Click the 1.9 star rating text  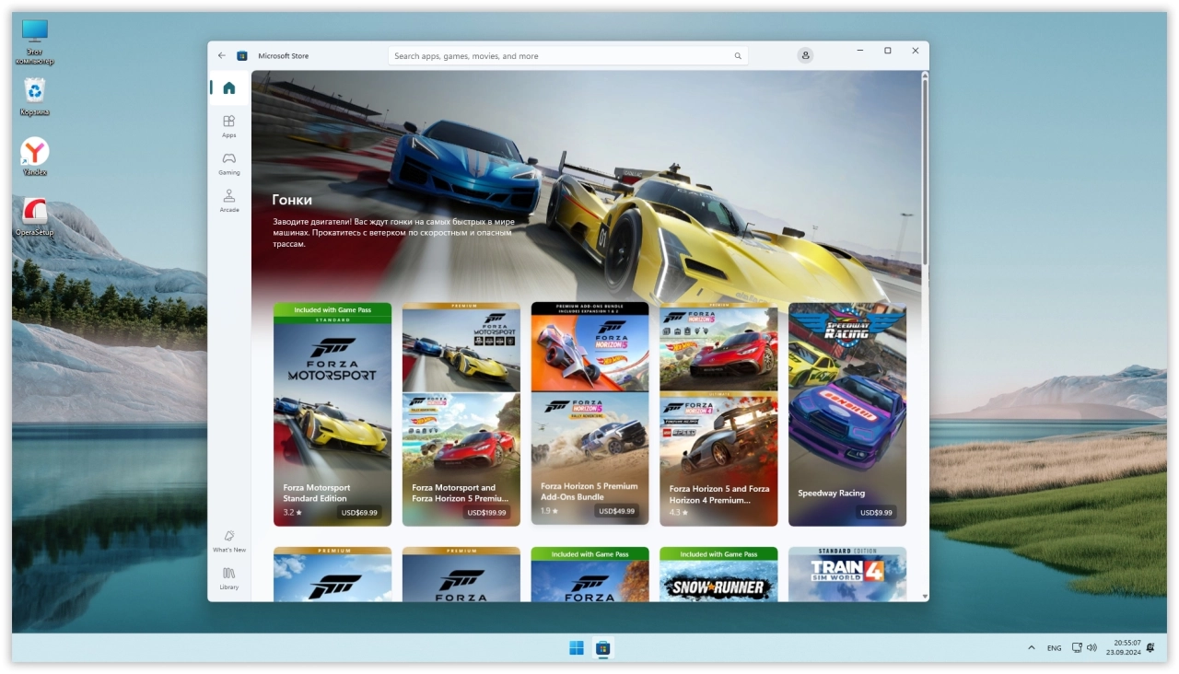pos(550,511)
